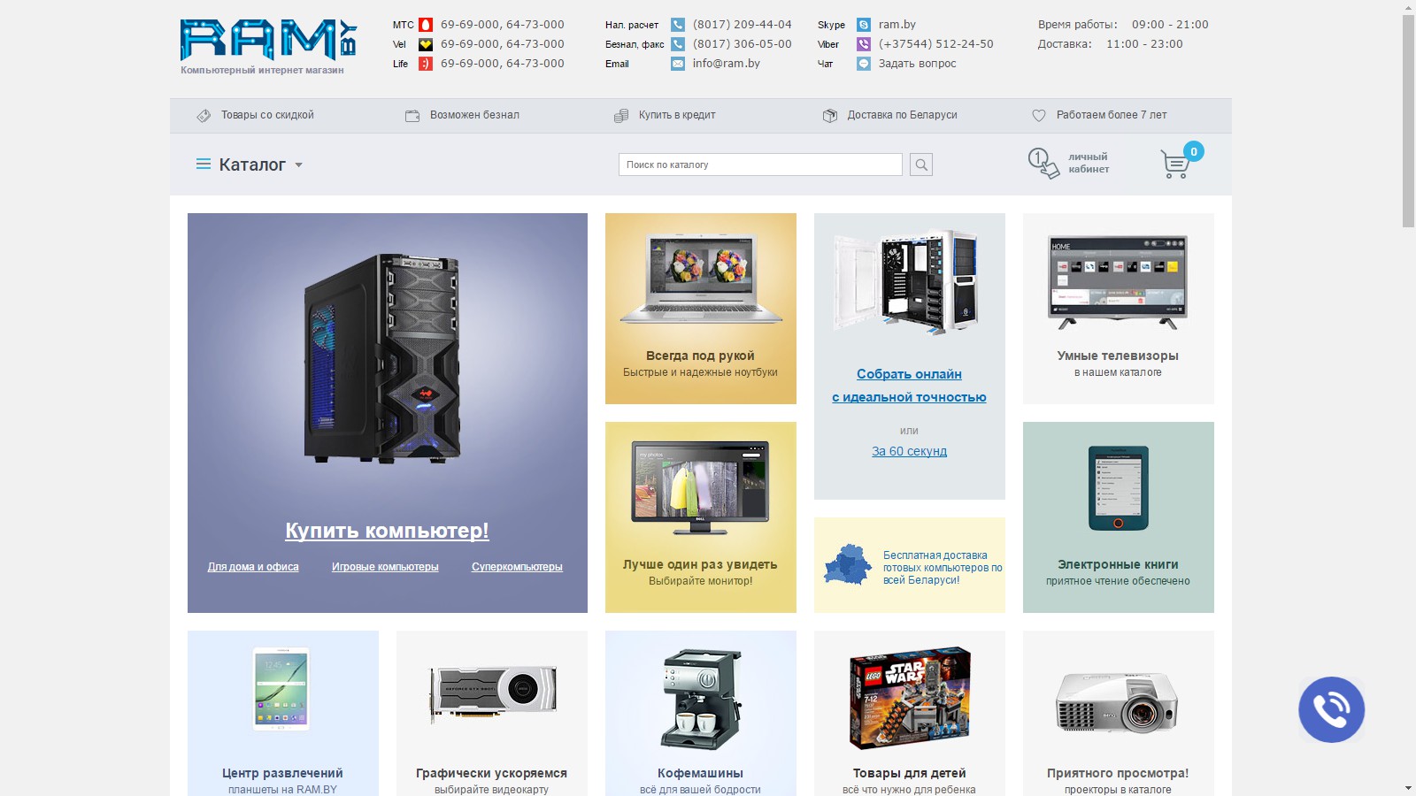This screenshot has width=1416, height=796.
Task: Open the smart TVs tile 'Умные телевизоры'
Action: click(x=1119, y=309)
